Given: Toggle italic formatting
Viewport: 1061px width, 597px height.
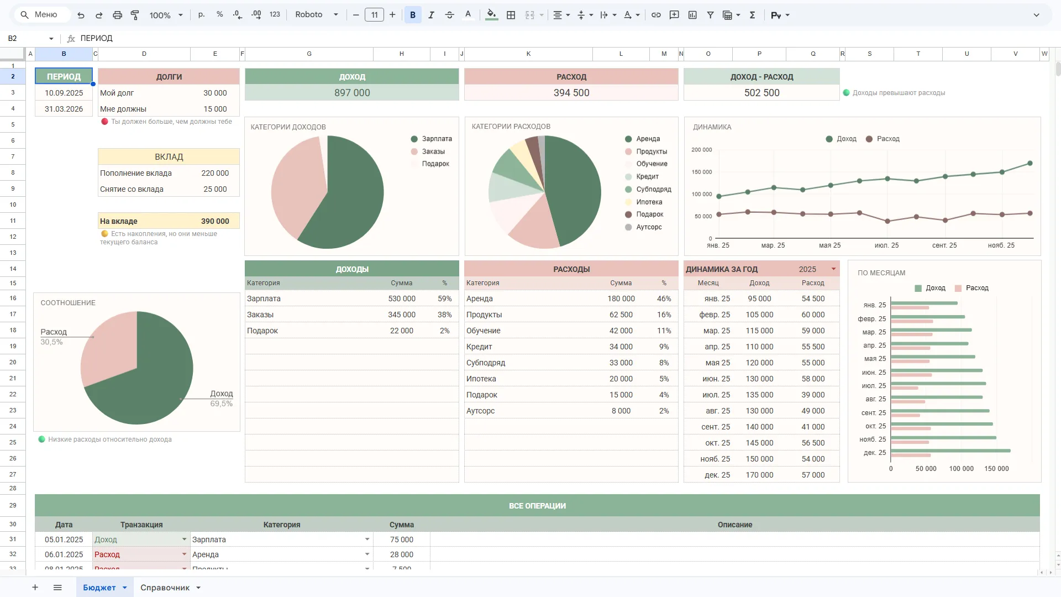Looking at the screenshot, I should point(431,15).
